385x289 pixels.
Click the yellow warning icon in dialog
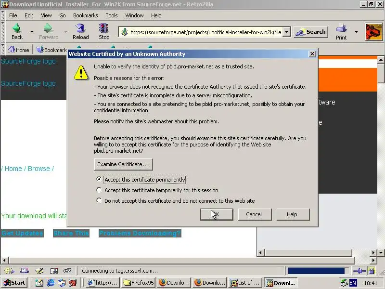(x=81, y=73)
